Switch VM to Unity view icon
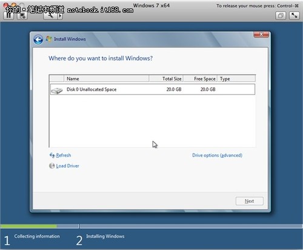This screenshot has height=250, width=303. (x=281, y=16)
